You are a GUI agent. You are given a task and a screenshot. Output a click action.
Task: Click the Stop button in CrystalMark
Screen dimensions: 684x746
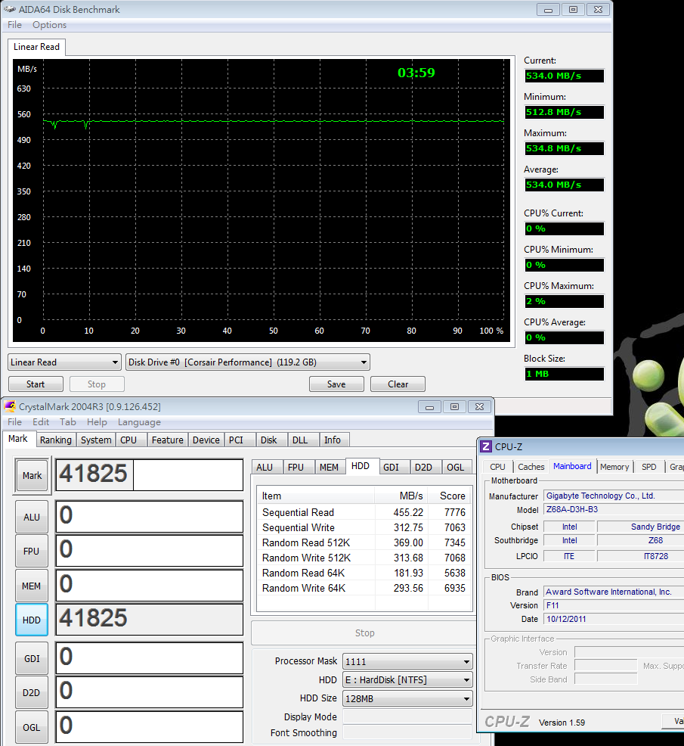364,633
